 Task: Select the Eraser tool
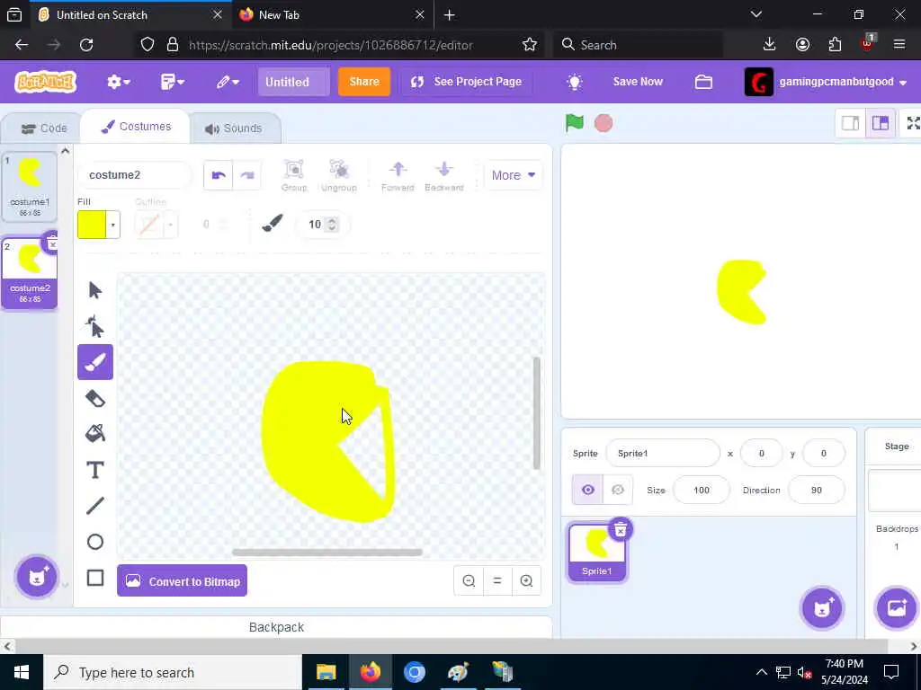click(x=95, y=398)
